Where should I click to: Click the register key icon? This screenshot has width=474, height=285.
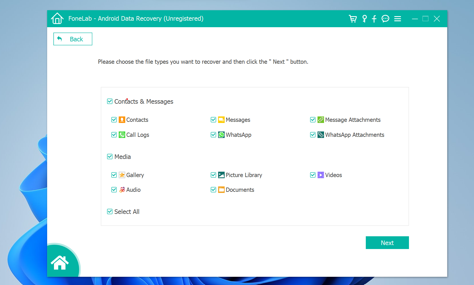[x=365, y=19]
